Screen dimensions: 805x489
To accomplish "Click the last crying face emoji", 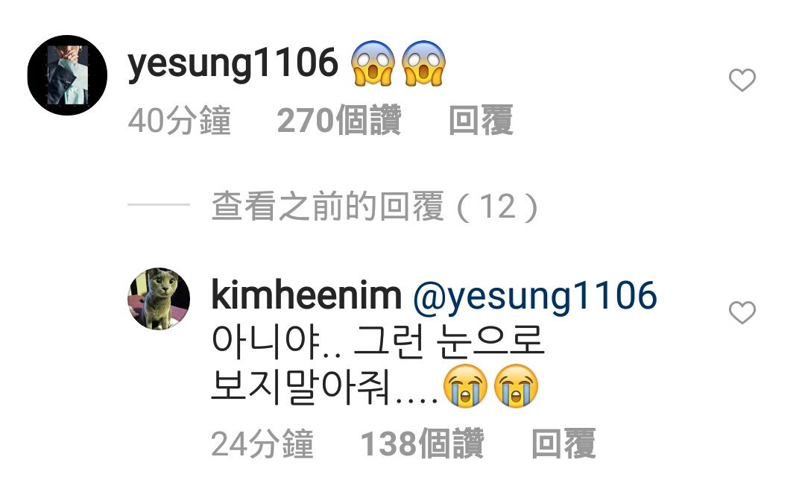I will coord(516,385).
